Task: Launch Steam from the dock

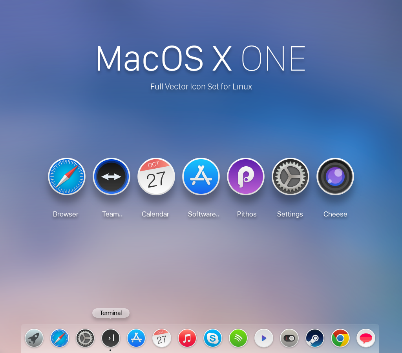Action: 315,338
